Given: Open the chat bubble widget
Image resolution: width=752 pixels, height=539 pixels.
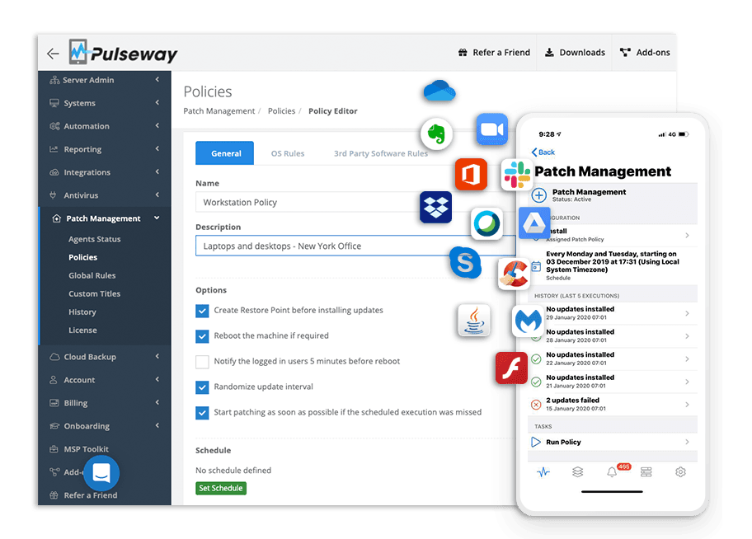Looking at the screenshot, I should coord(101,473).
